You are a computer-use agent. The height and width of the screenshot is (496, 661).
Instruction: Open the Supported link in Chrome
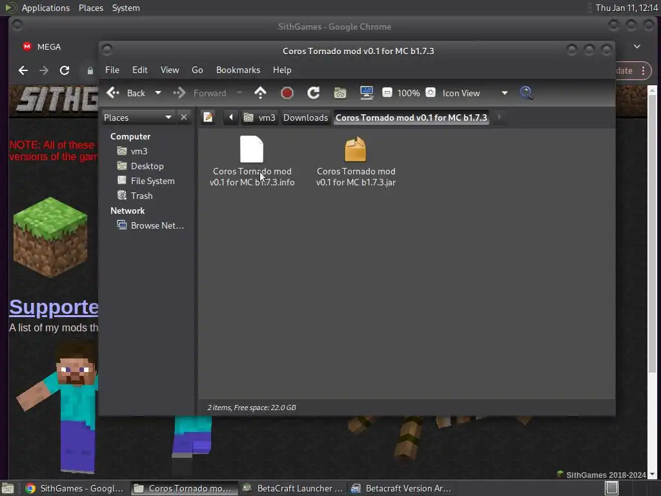54,307
